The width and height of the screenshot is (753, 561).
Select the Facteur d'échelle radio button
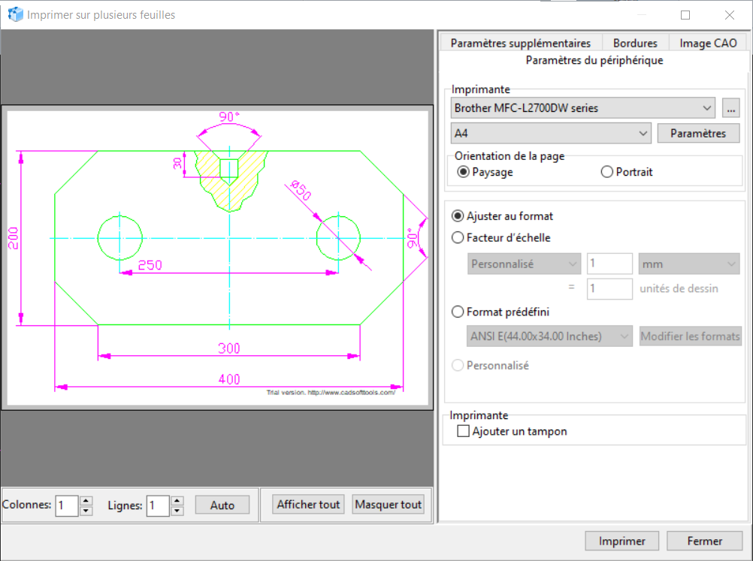coord(458,237)
